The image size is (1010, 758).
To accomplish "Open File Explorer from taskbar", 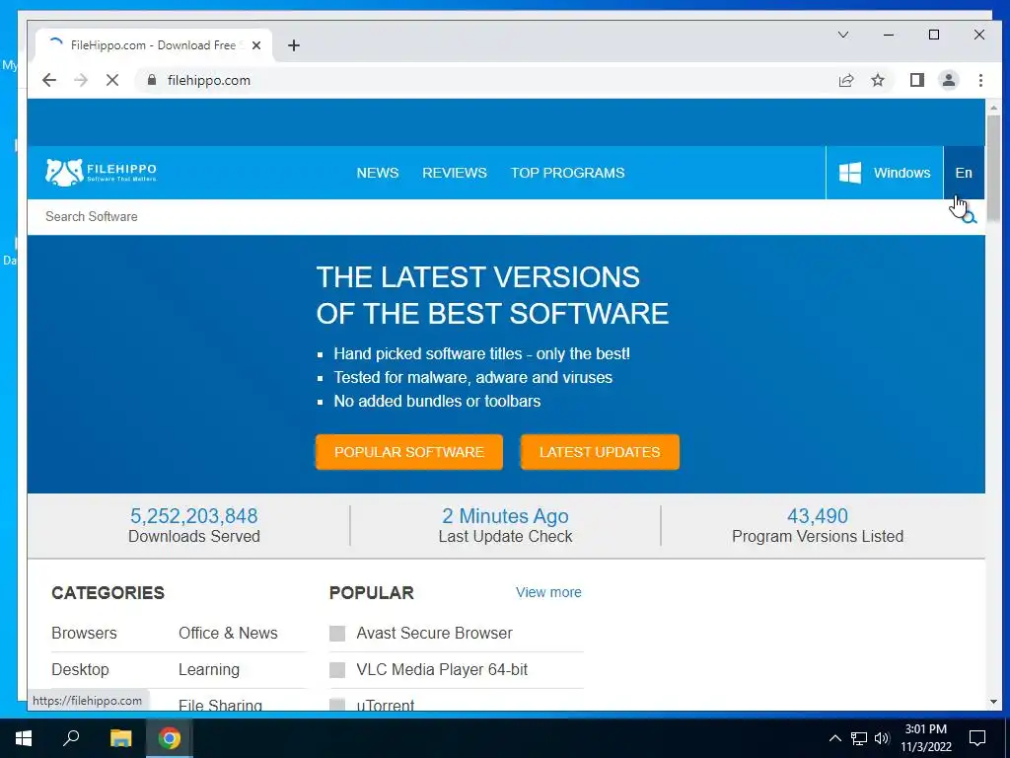I will (x=120, y=738).
